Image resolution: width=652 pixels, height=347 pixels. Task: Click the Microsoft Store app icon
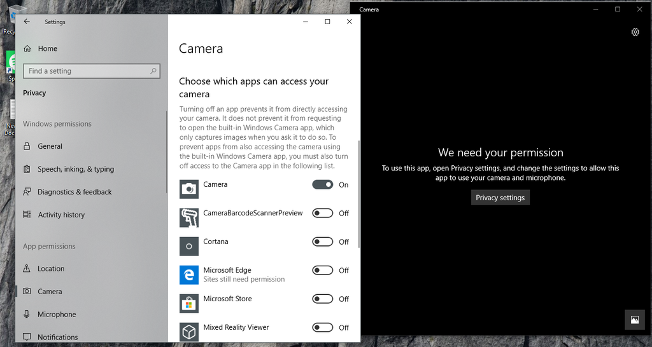(188, 304)
